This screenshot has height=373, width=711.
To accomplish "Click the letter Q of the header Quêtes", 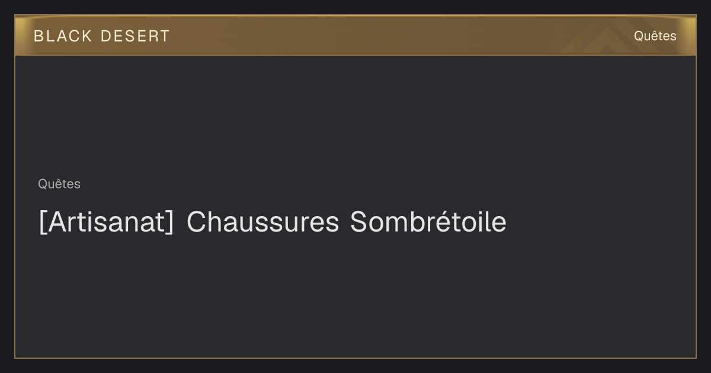I will pos(639,37).
